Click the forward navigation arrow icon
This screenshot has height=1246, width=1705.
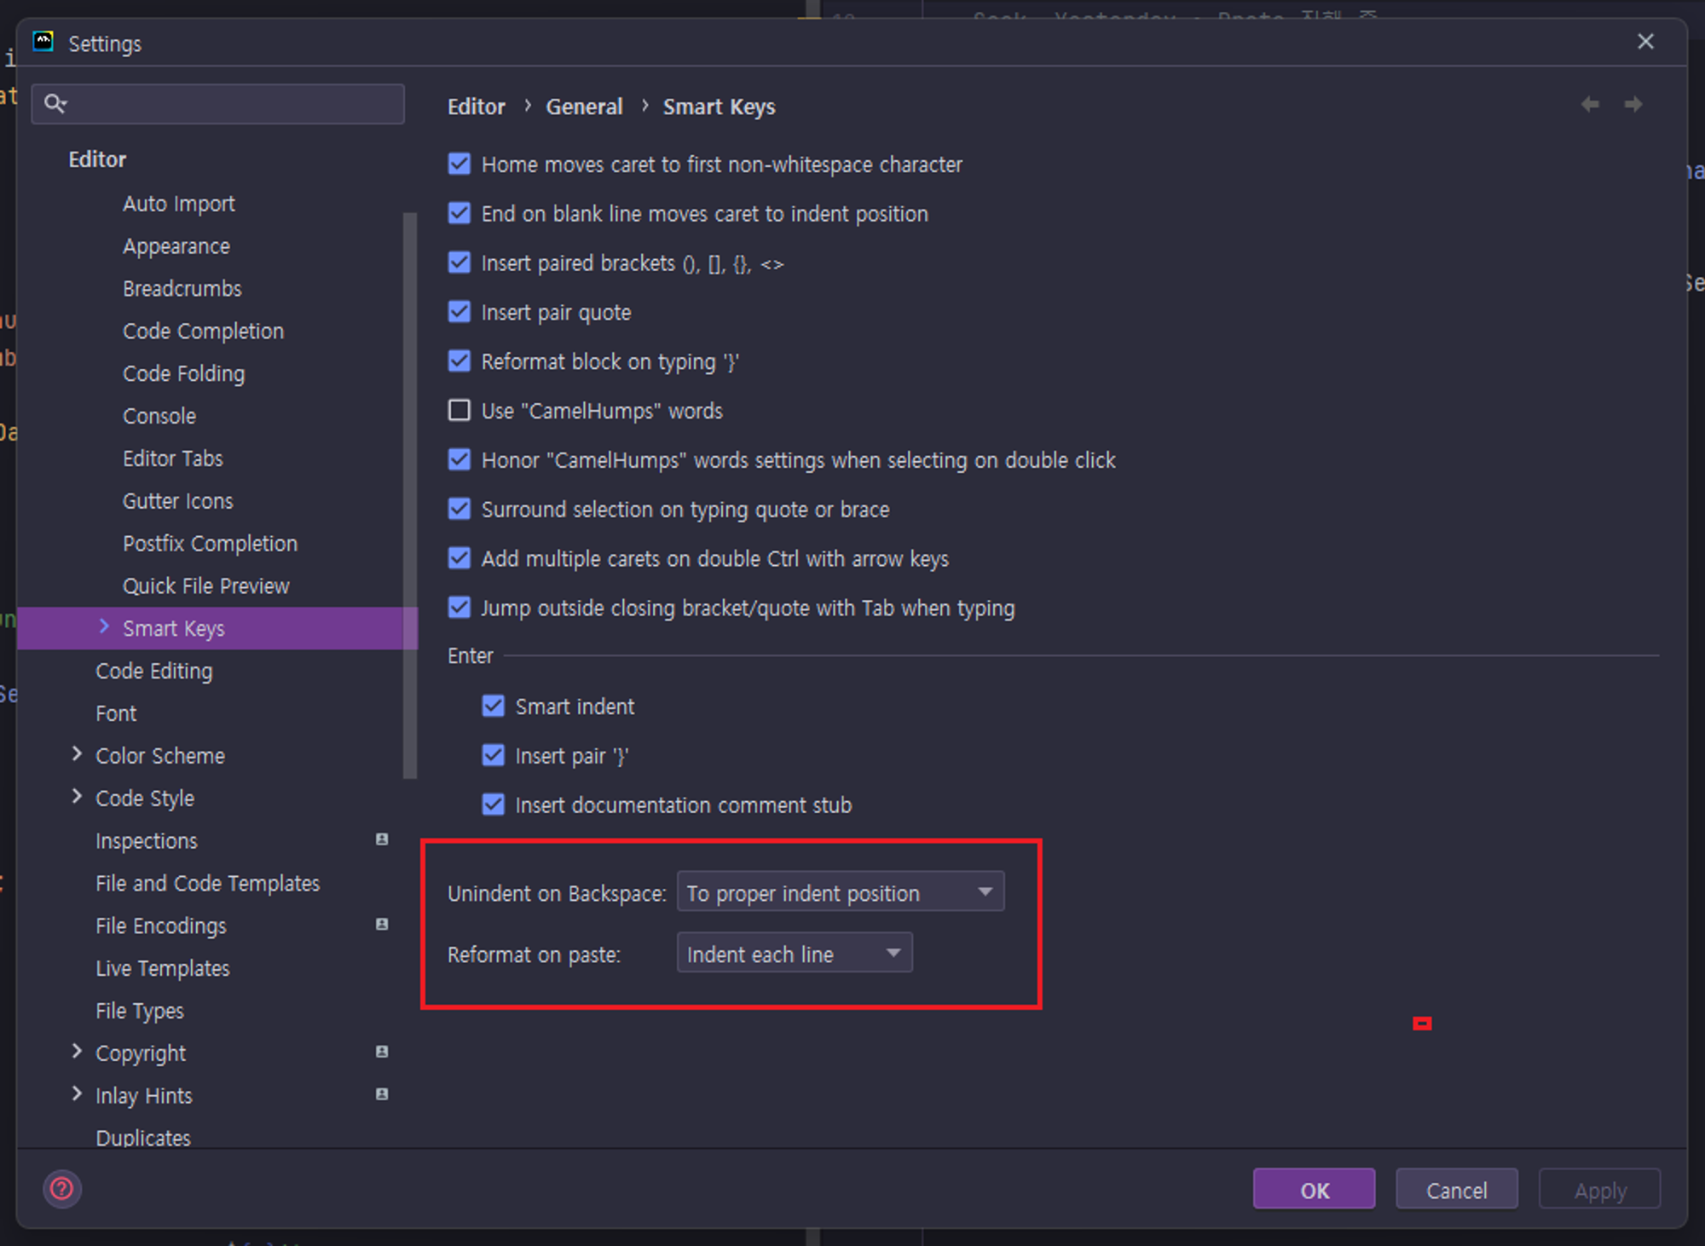pos(1633,105)
